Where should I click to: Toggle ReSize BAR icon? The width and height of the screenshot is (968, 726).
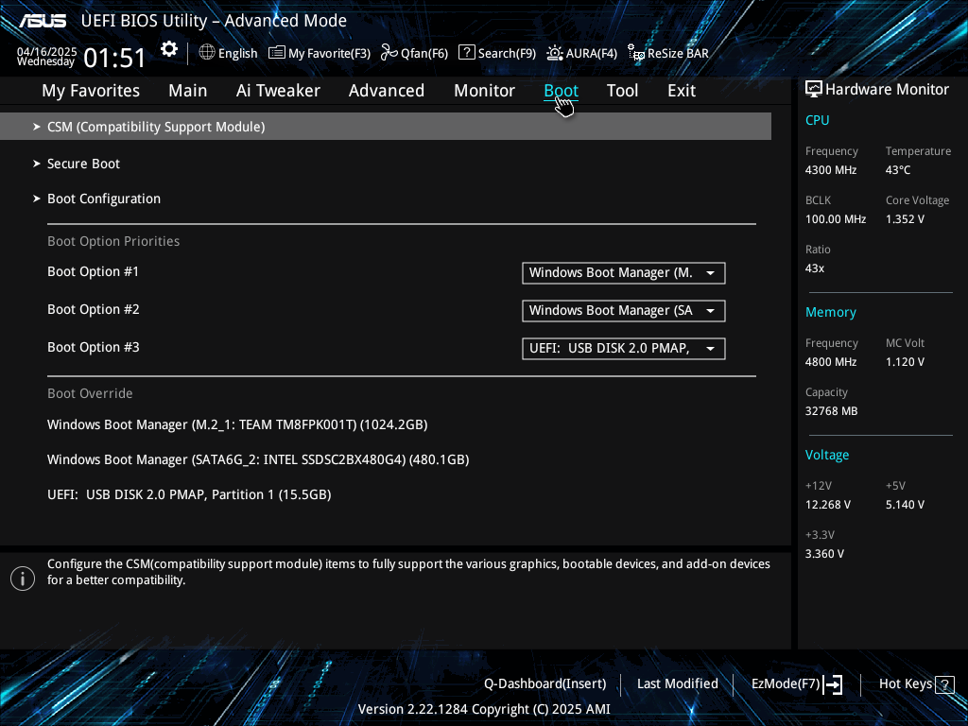pos(636,53)
